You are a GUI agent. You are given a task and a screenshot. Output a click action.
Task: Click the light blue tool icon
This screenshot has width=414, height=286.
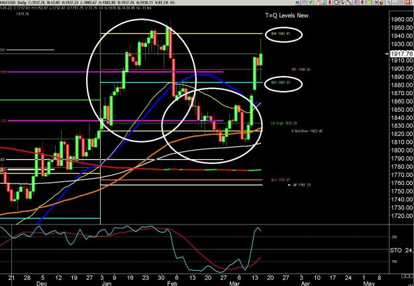(x=388, y=3)
